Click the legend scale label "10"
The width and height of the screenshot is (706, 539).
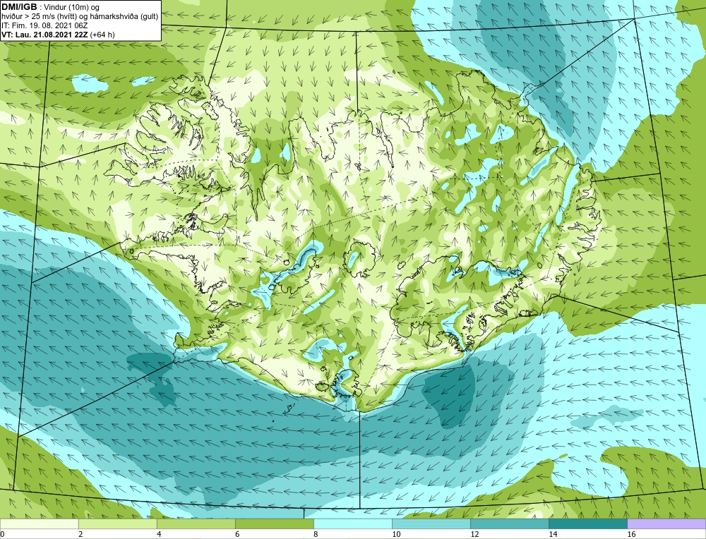pyautogui.click(x=396, y=534)
